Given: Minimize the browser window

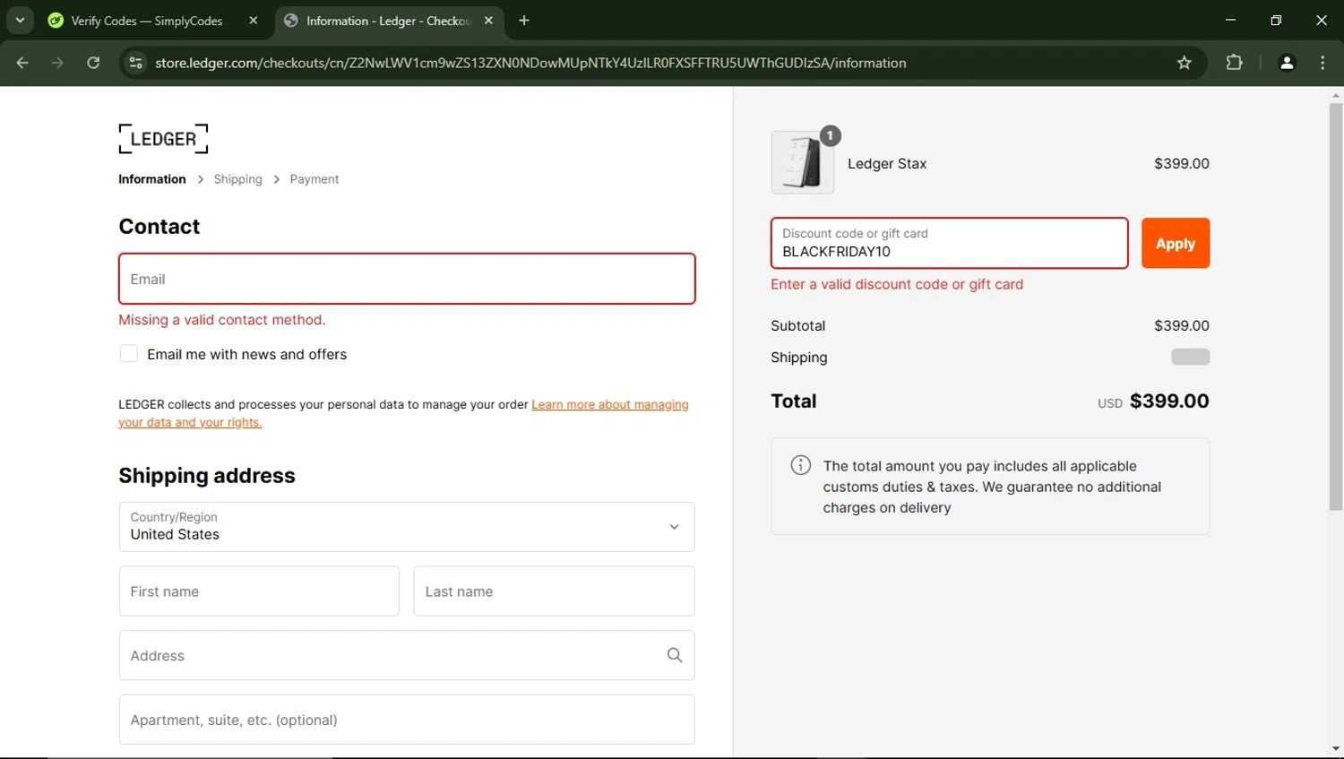Looking at the screenshot, I should point(1230,20).
